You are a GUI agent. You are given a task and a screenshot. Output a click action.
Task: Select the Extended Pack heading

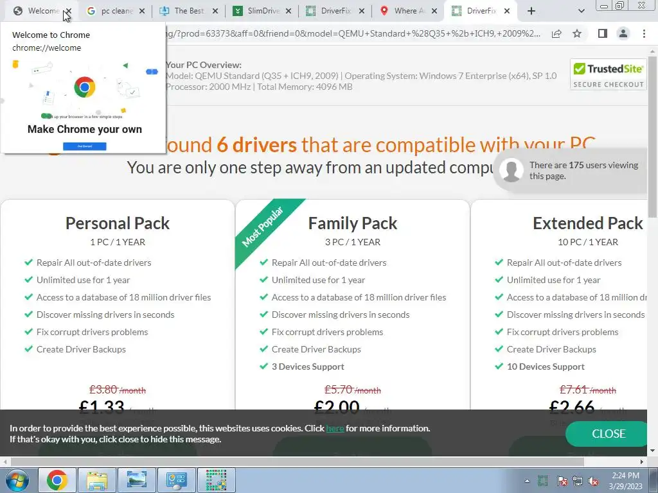[587, 223]
